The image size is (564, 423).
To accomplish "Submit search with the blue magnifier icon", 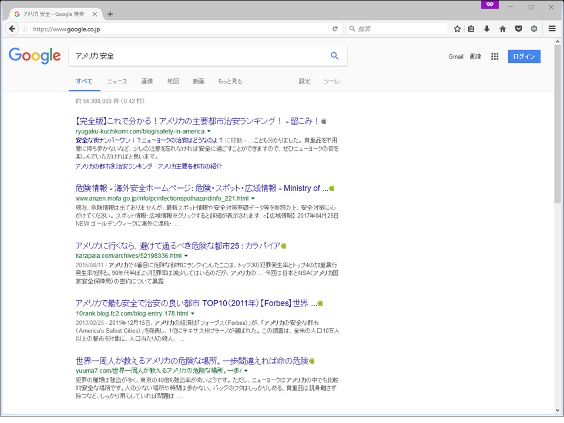I will (334, 56).
